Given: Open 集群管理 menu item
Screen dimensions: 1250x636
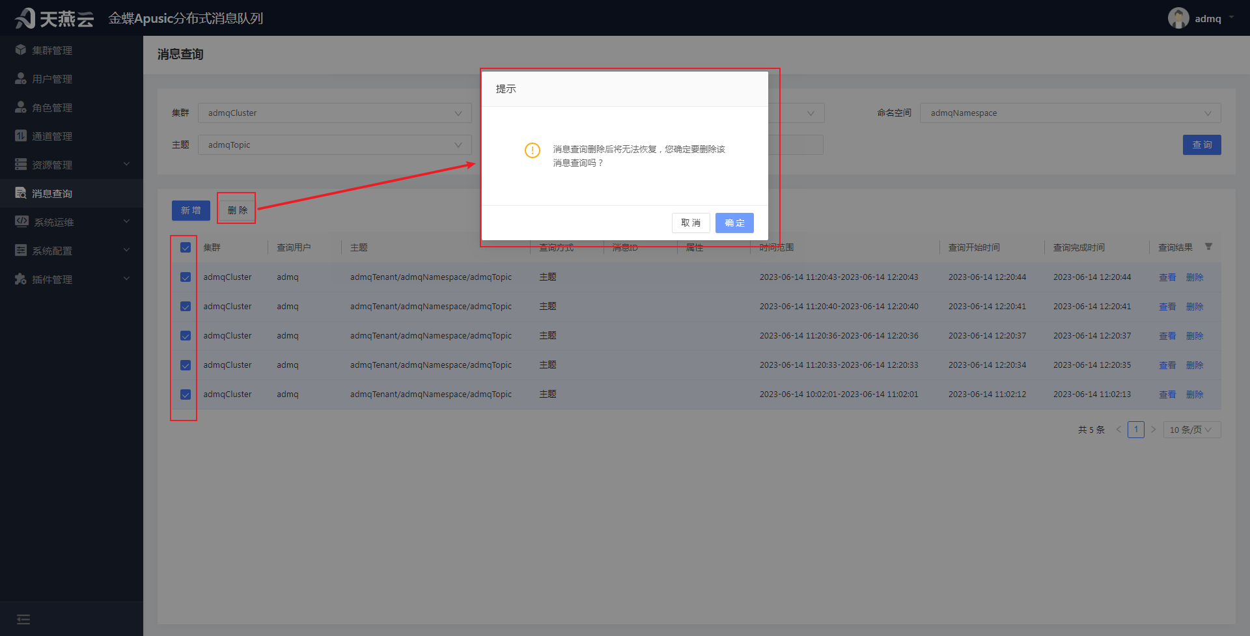Looking at the screenshot, I should (72, 50).
